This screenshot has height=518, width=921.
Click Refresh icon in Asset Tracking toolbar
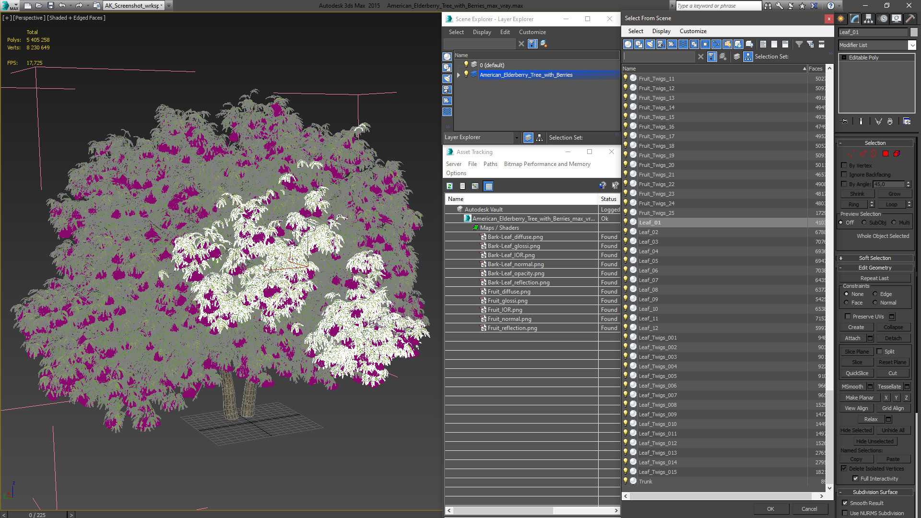pos(449,186)
